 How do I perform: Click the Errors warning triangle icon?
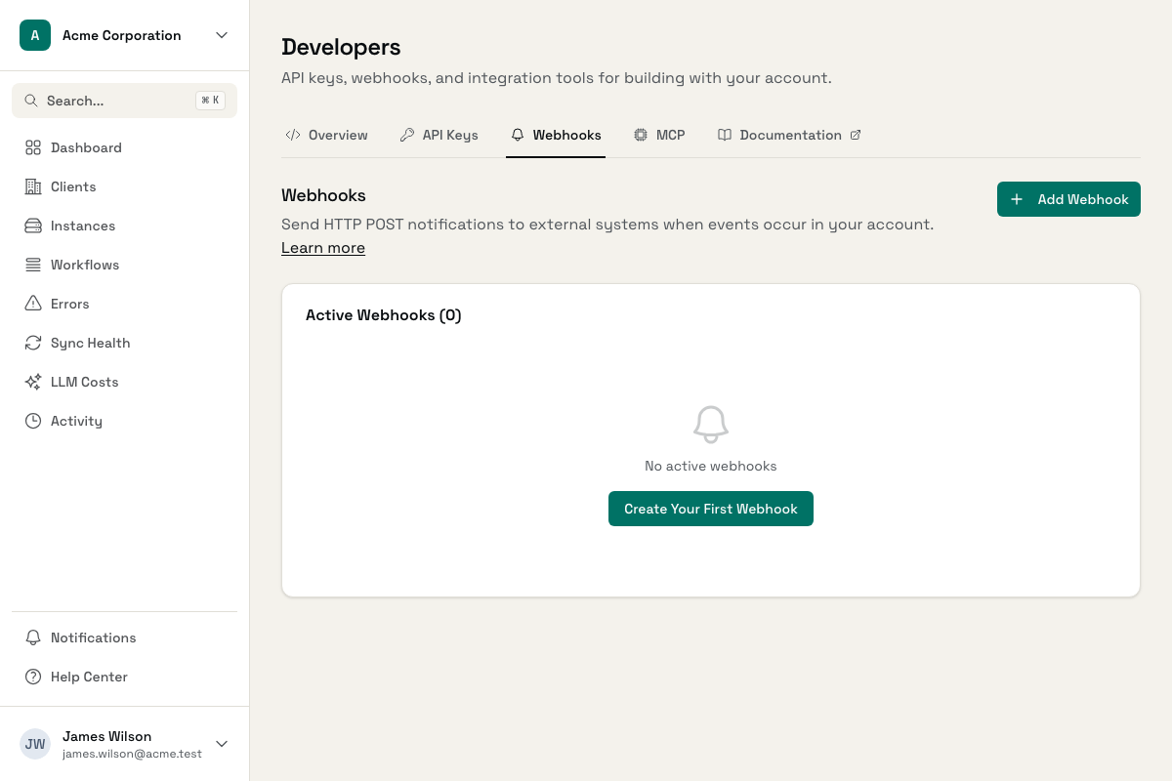pyautogui.click(x=33, y=304)
